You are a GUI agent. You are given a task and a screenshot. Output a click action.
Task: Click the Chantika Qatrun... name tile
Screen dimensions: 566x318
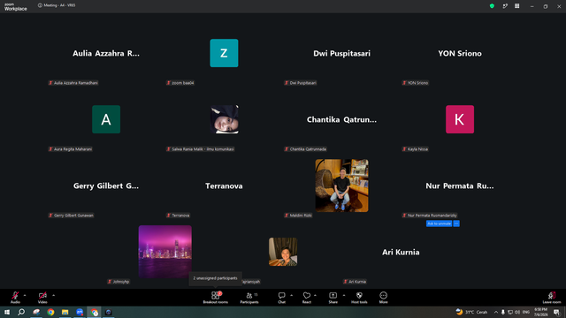point(342,120)
